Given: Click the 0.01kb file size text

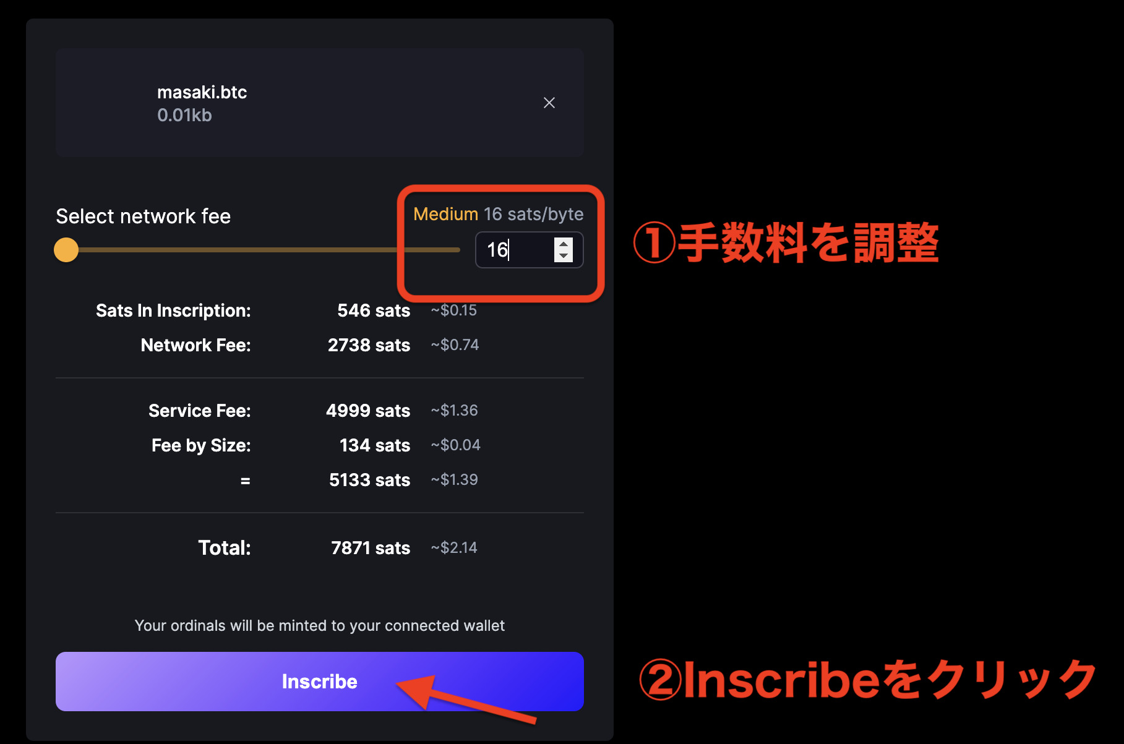Looking at the screenshot, I should pos(184,115).
